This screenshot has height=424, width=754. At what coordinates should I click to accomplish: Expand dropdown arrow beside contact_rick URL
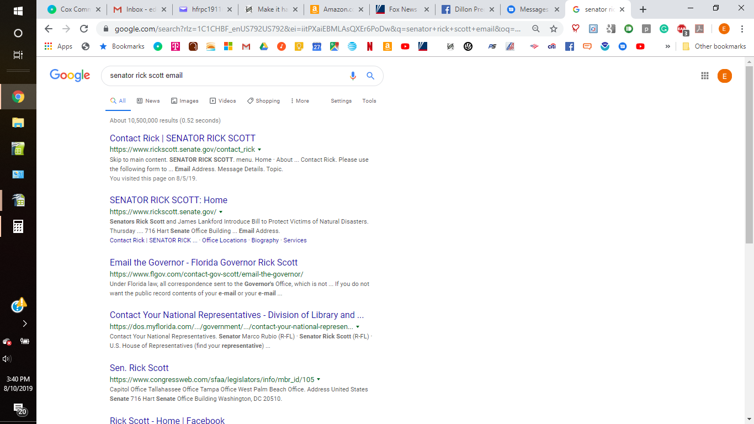click(x=259, y=150)
